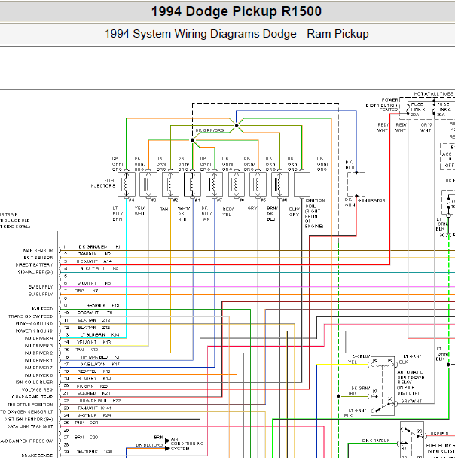Viewport: 455px width, 458px height.
Task: Click the "DIST IGN SENSOR (B+)" label
Action: tap(29, 419)
